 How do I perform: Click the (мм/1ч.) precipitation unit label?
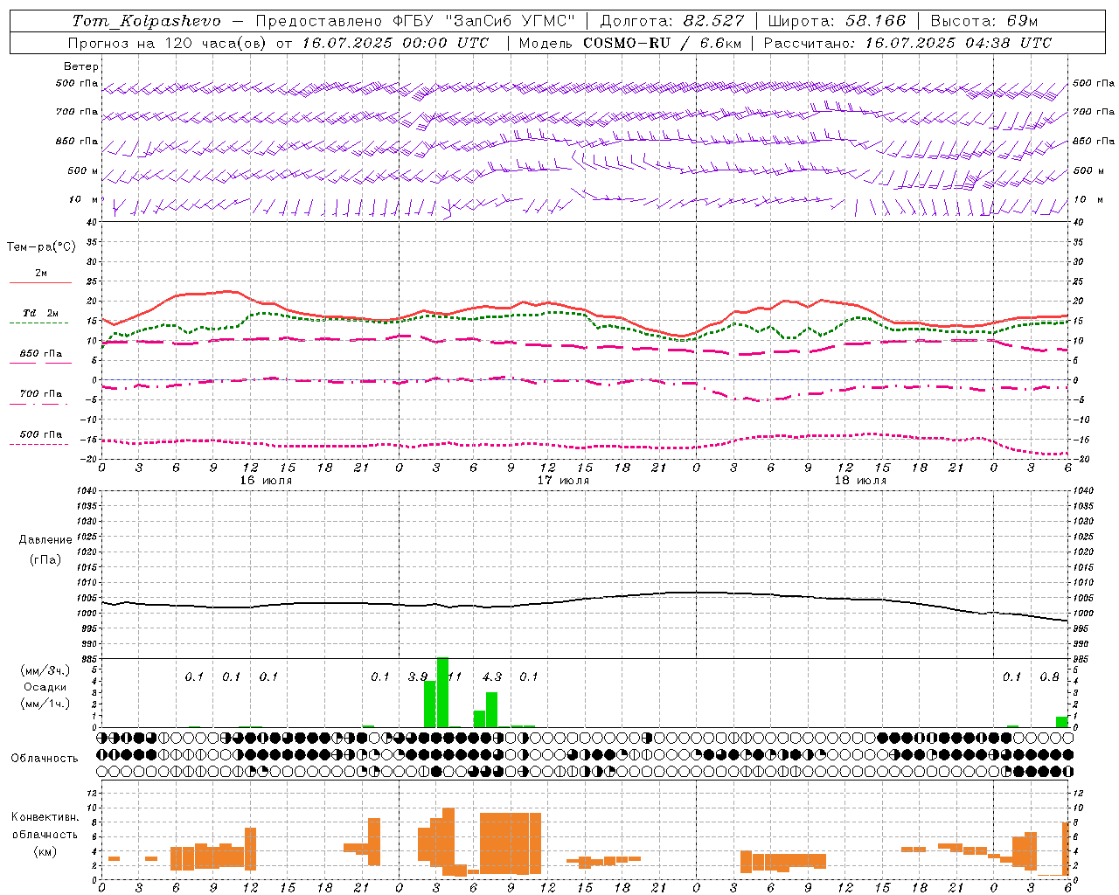(45, 704)
